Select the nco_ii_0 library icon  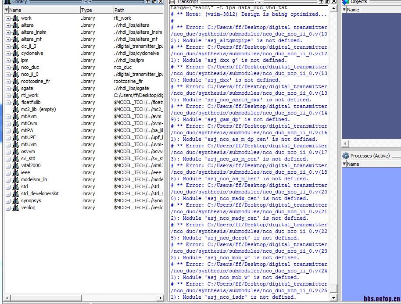tap(16, 75)
